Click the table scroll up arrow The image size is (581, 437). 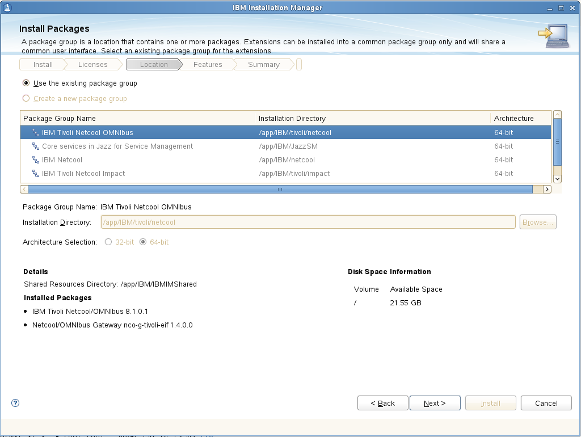557,115
